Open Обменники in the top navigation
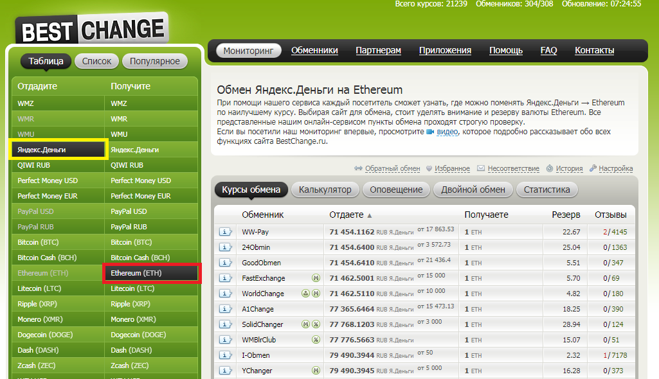 click(x=314, y=50)
